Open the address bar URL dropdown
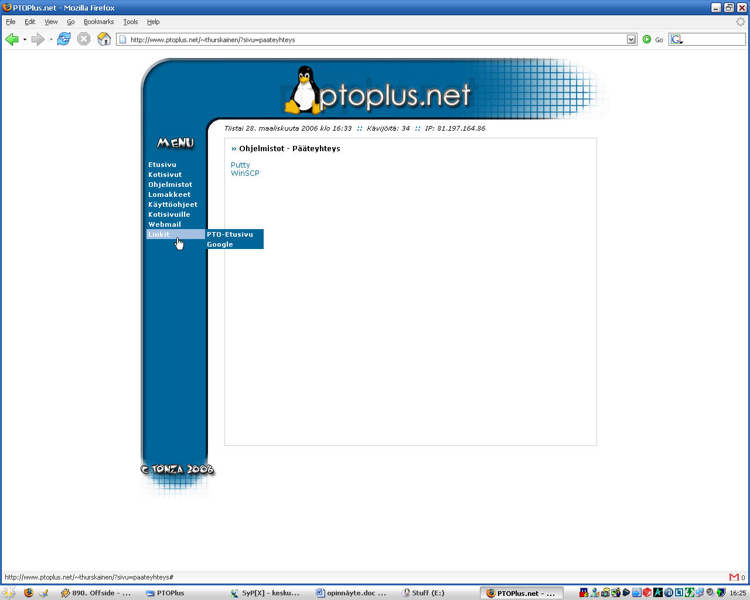The width and height of the screenshot is (750, 600). tap(631, 39)
